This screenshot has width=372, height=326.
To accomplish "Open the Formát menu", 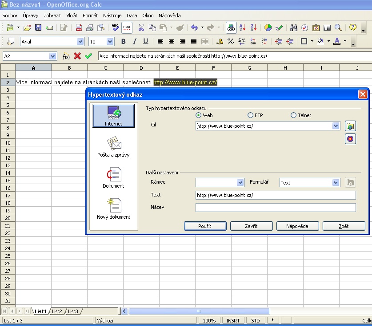I will pos(90,16).
